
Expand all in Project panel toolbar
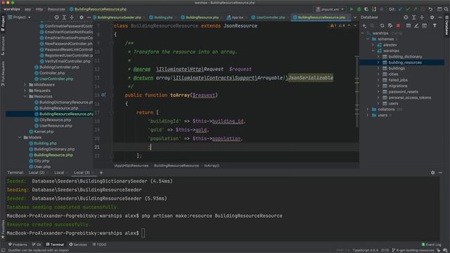(x=64, y=18)
